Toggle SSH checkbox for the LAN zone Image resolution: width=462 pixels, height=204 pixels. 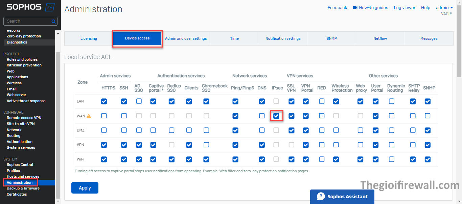pyautogui.click(x=124, y=101)
